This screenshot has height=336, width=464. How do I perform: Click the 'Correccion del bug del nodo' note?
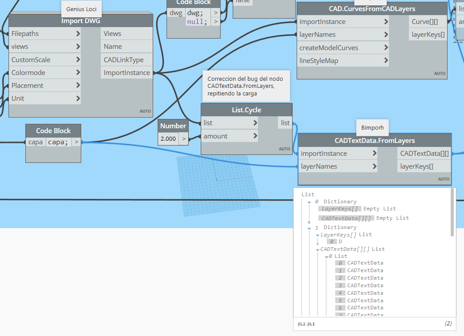pyautogui.click(x=246, y=86)
